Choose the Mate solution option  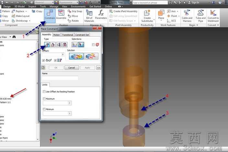coord(76,56)
